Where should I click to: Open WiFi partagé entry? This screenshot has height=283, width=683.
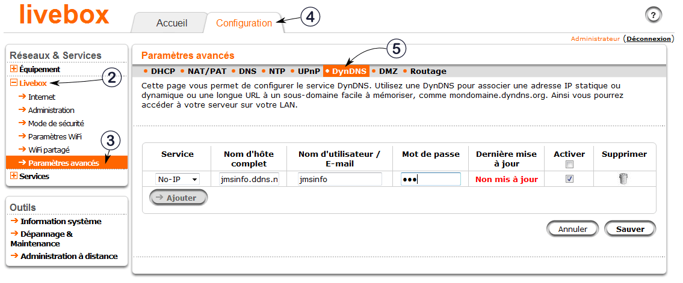(49, 150)
